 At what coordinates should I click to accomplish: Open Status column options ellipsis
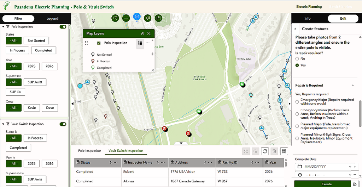[x=116, y=163]
